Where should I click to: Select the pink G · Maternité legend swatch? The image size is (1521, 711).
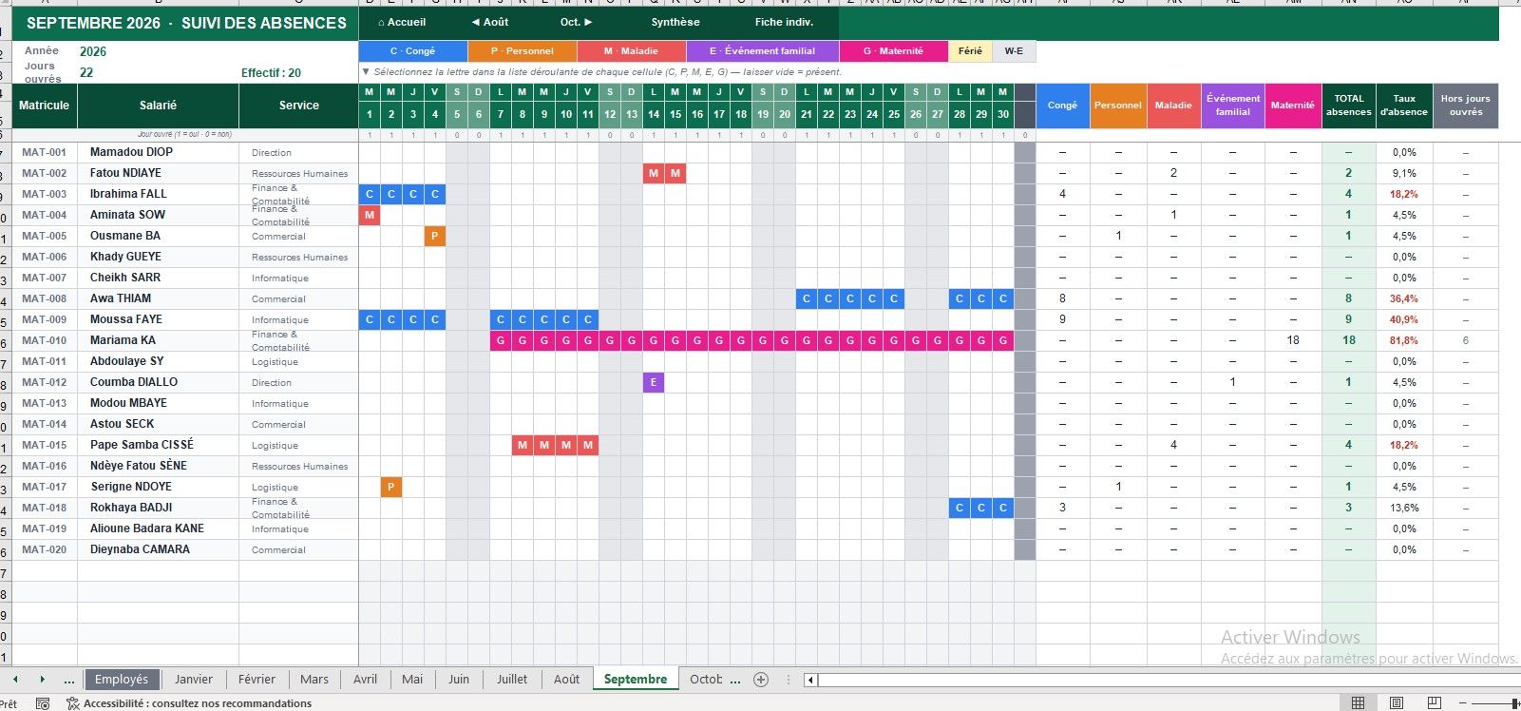[893, 51]
